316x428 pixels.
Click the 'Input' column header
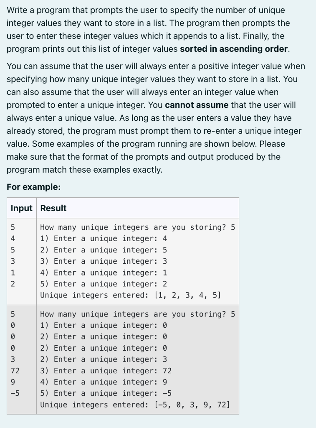point(22,208)
